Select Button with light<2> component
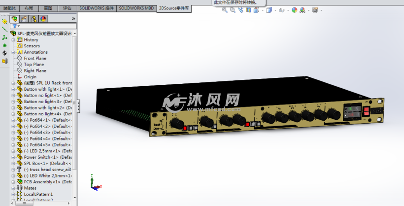404x206 pixels. tap(44, 108)
